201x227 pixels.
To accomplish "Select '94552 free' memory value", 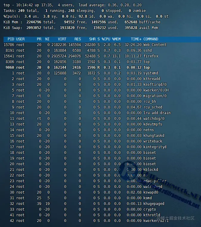I will point(75,22).
